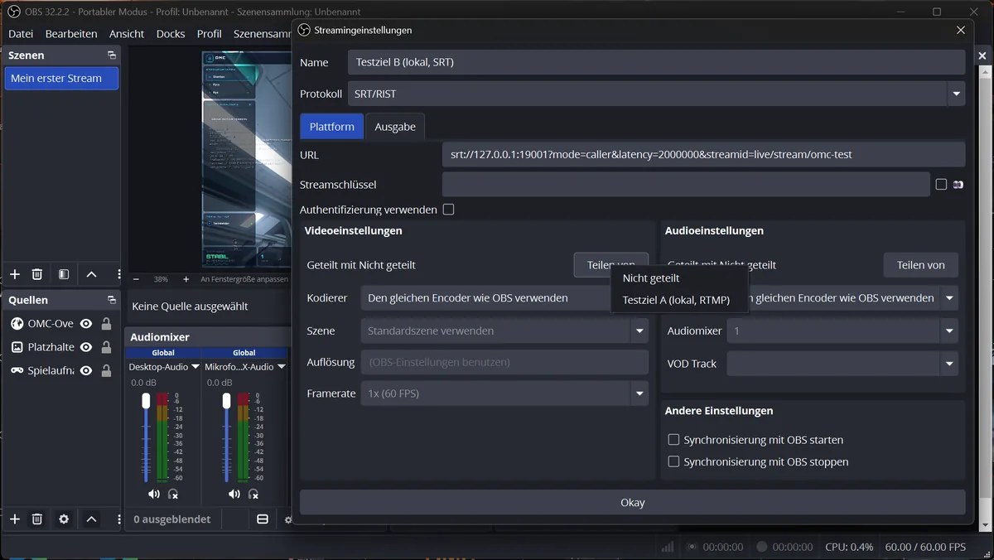
Task: Click the browser globe icon of OMC-Ove source
Action: [17, 324]
